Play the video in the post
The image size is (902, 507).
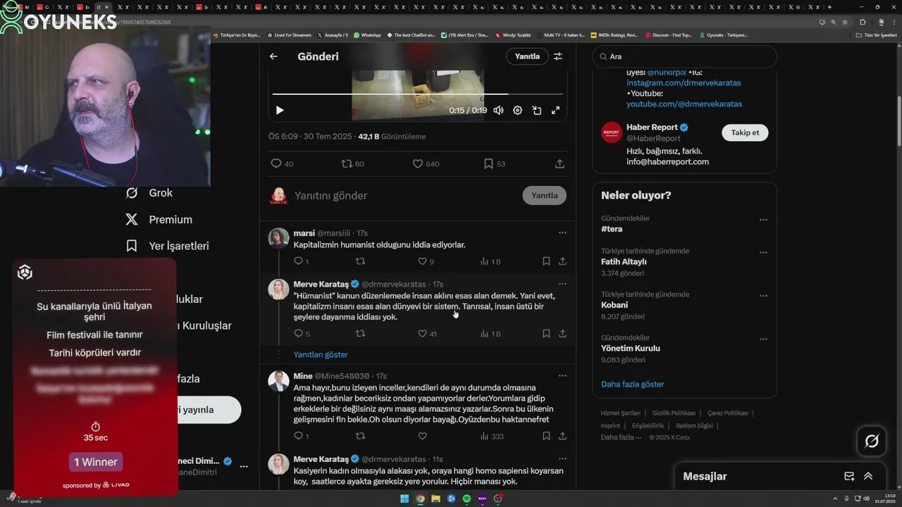[280, 111]
